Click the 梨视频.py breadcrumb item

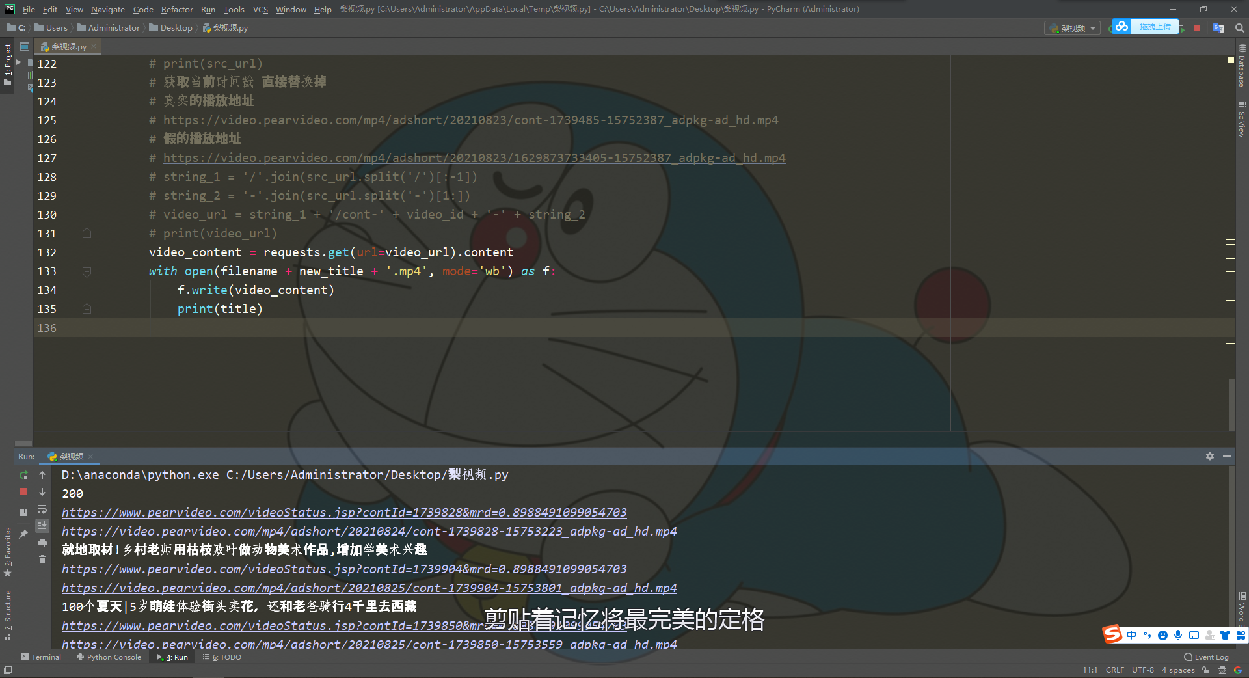point(225,28)
